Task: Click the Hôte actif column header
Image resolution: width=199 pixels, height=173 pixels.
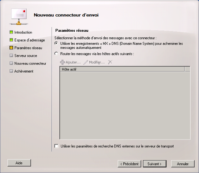Action: coord(122,69)
